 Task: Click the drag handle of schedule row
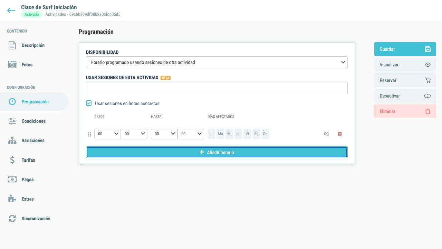tap(89, 134)
